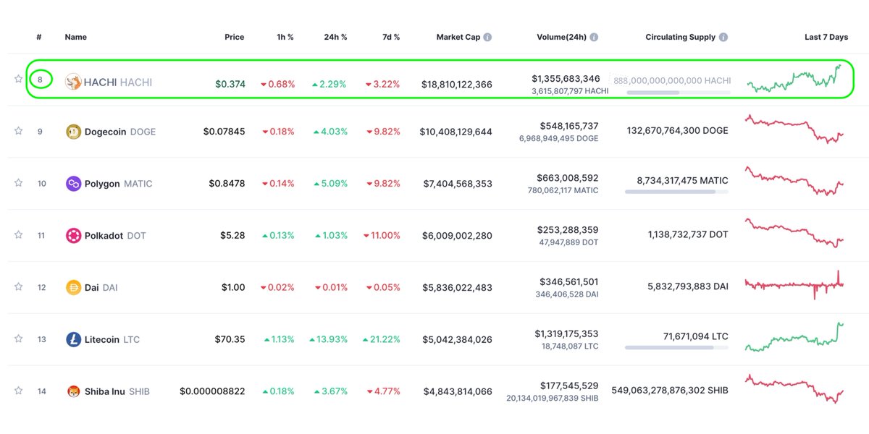Add Litecoin to watchlist with star
Viewport: 869px width, 434px height.
click(x=19, y=339)
